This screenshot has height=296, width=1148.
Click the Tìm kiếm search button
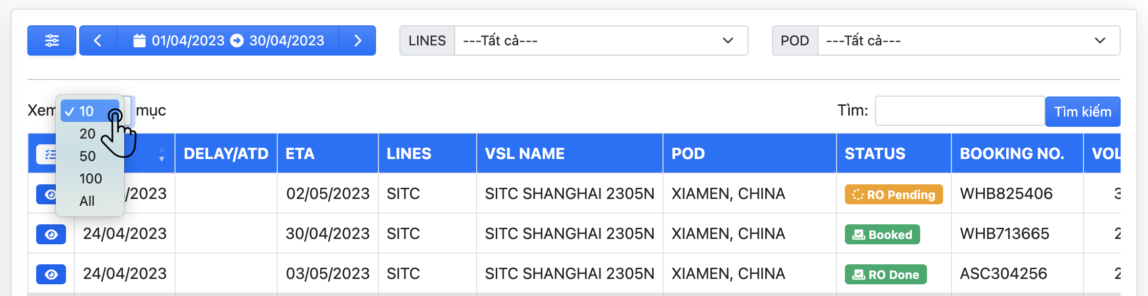[x=1082, y=112]
